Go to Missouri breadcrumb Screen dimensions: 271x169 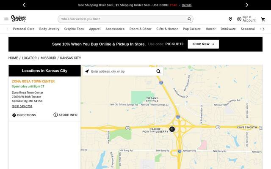pos(48,58)
